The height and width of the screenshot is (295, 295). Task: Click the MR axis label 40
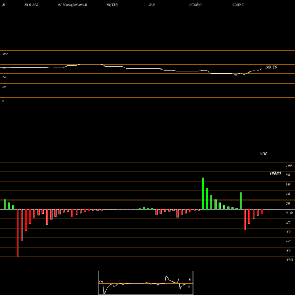click(x=288, y=194)
